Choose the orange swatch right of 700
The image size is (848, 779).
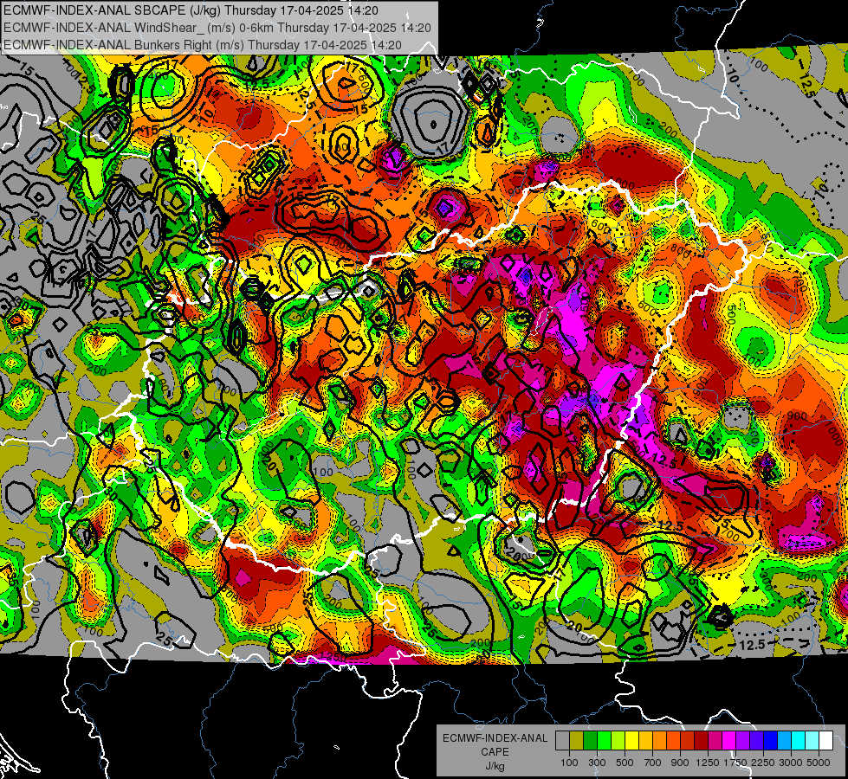click(x=659, y=741)
